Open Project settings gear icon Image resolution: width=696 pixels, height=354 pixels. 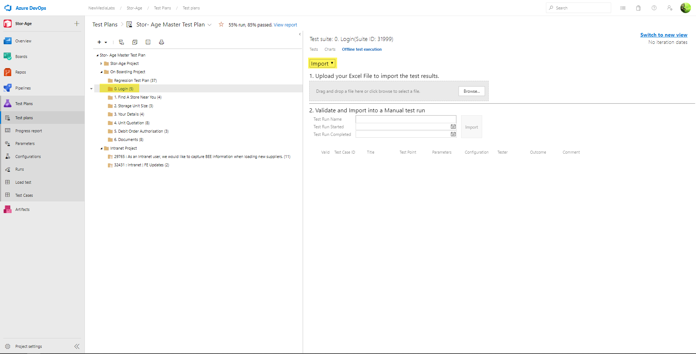(8, 346)
